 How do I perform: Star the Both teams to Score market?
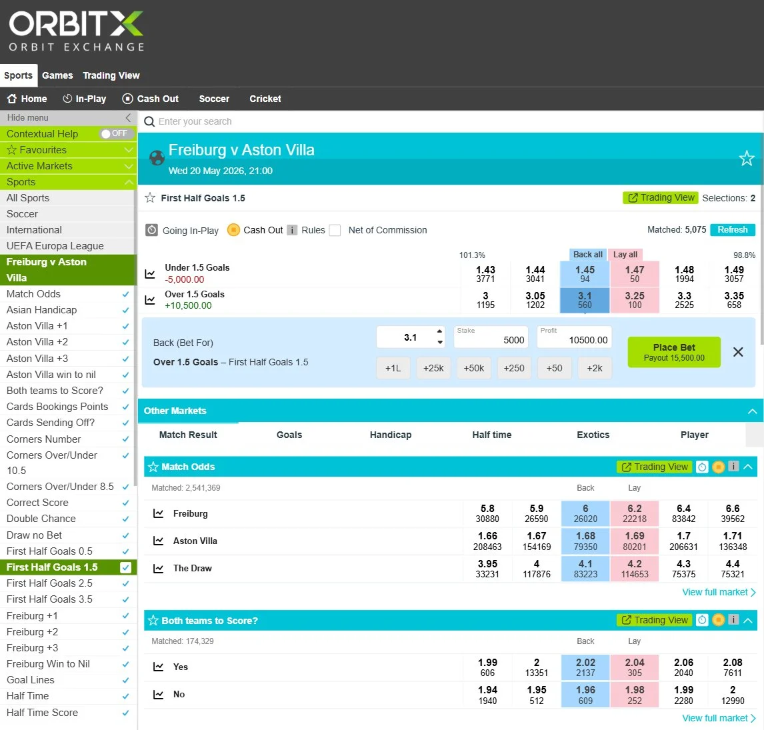153,621
